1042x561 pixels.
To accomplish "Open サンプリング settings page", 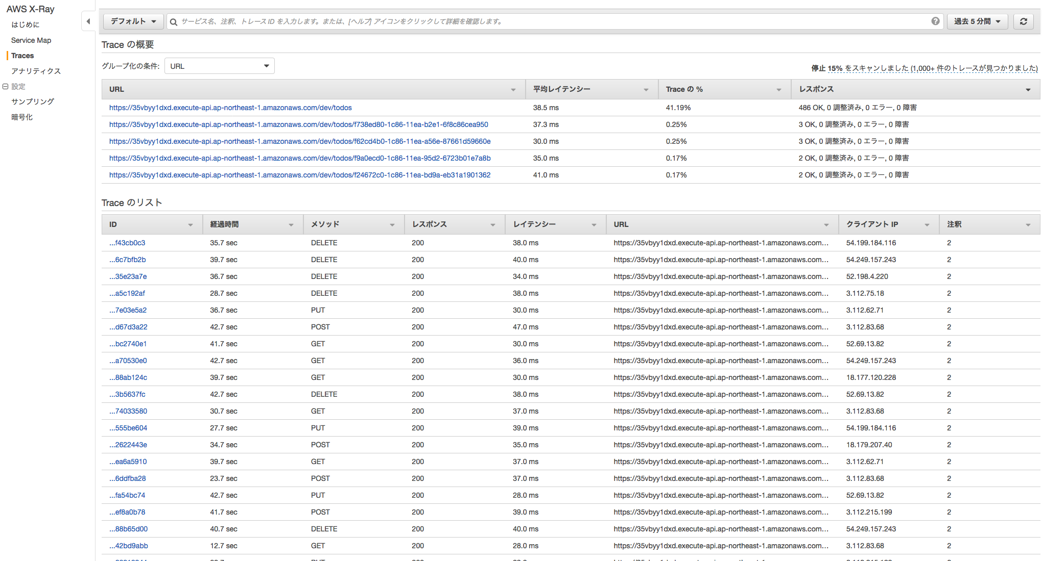I will pos(33,101).
